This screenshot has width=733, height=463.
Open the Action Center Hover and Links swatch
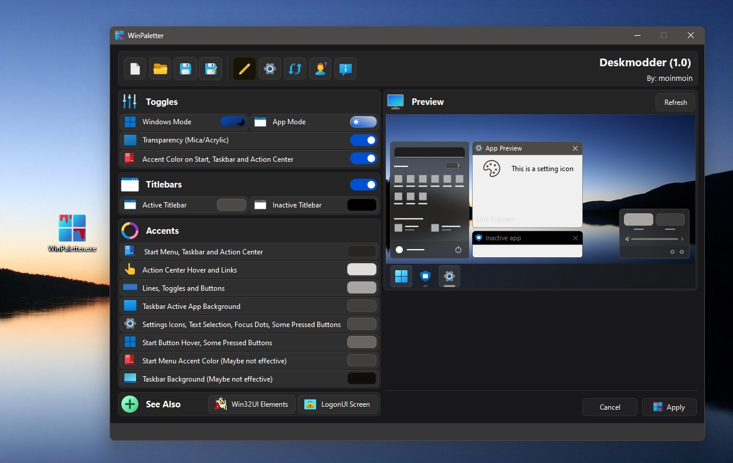pyautogui.click(x=362, y=270)
